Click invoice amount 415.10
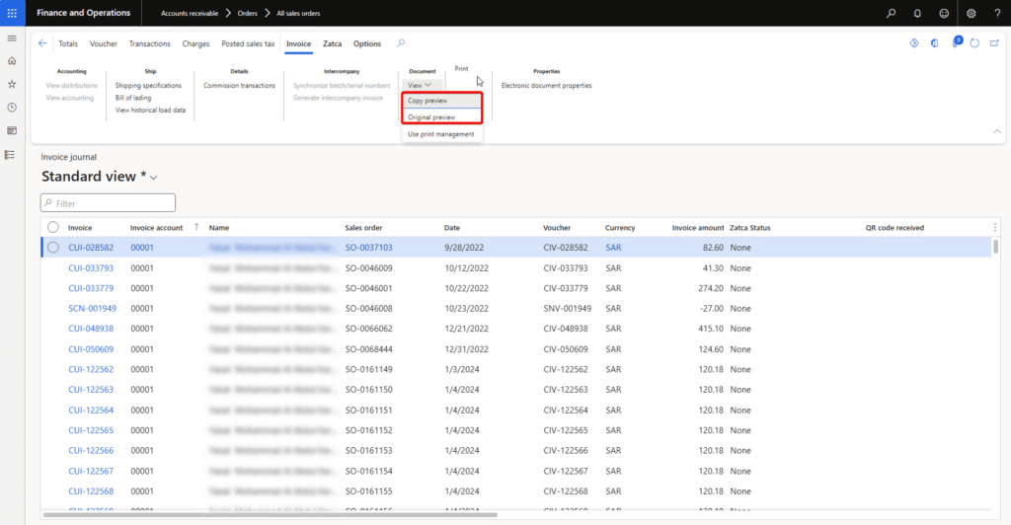1011x525 pixels. pos(711,329)
